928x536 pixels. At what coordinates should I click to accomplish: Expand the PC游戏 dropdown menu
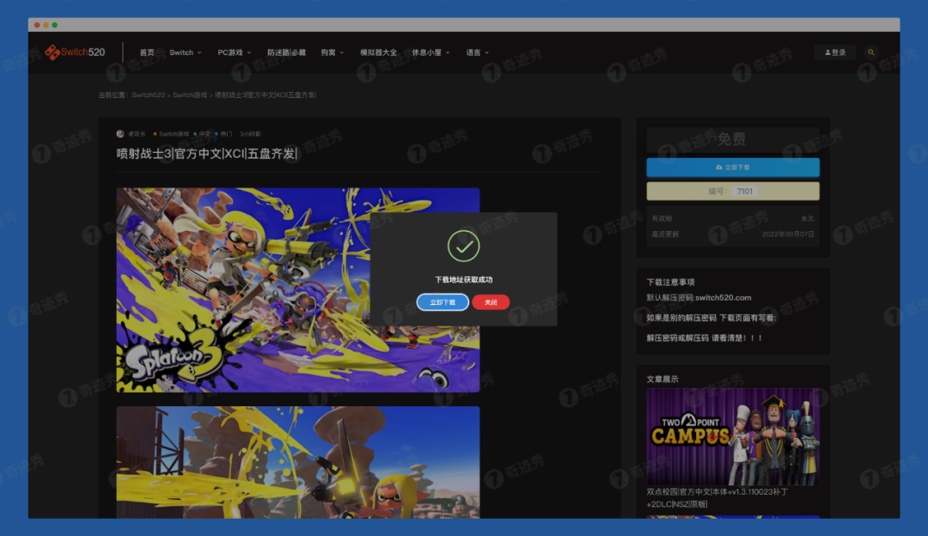(x=235, y=52)
